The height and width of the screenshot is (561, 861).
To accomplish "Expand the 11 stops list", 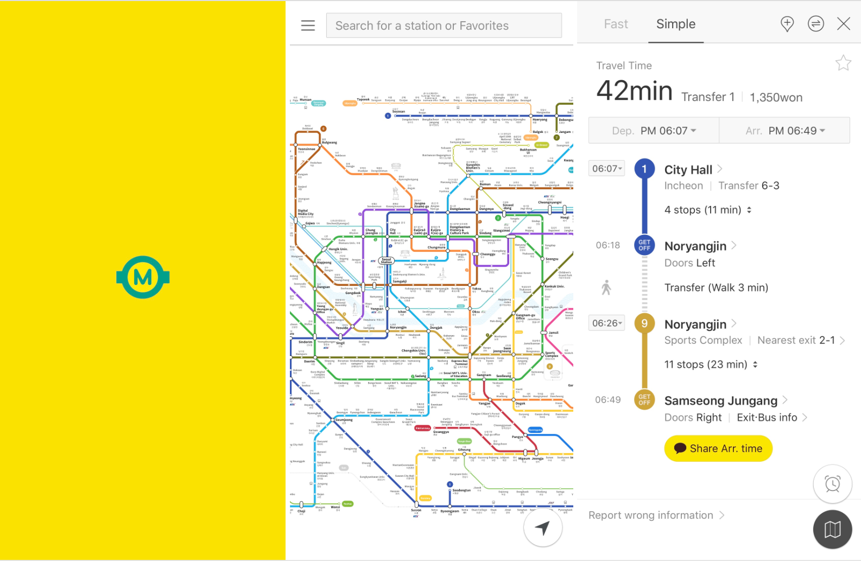I will point(711,365).
